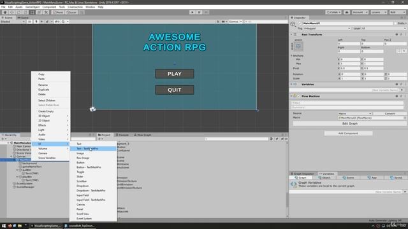Open Gizmos dropdown in Scene view
Viewport: 408px width, 229px height.
click(235, 22)
